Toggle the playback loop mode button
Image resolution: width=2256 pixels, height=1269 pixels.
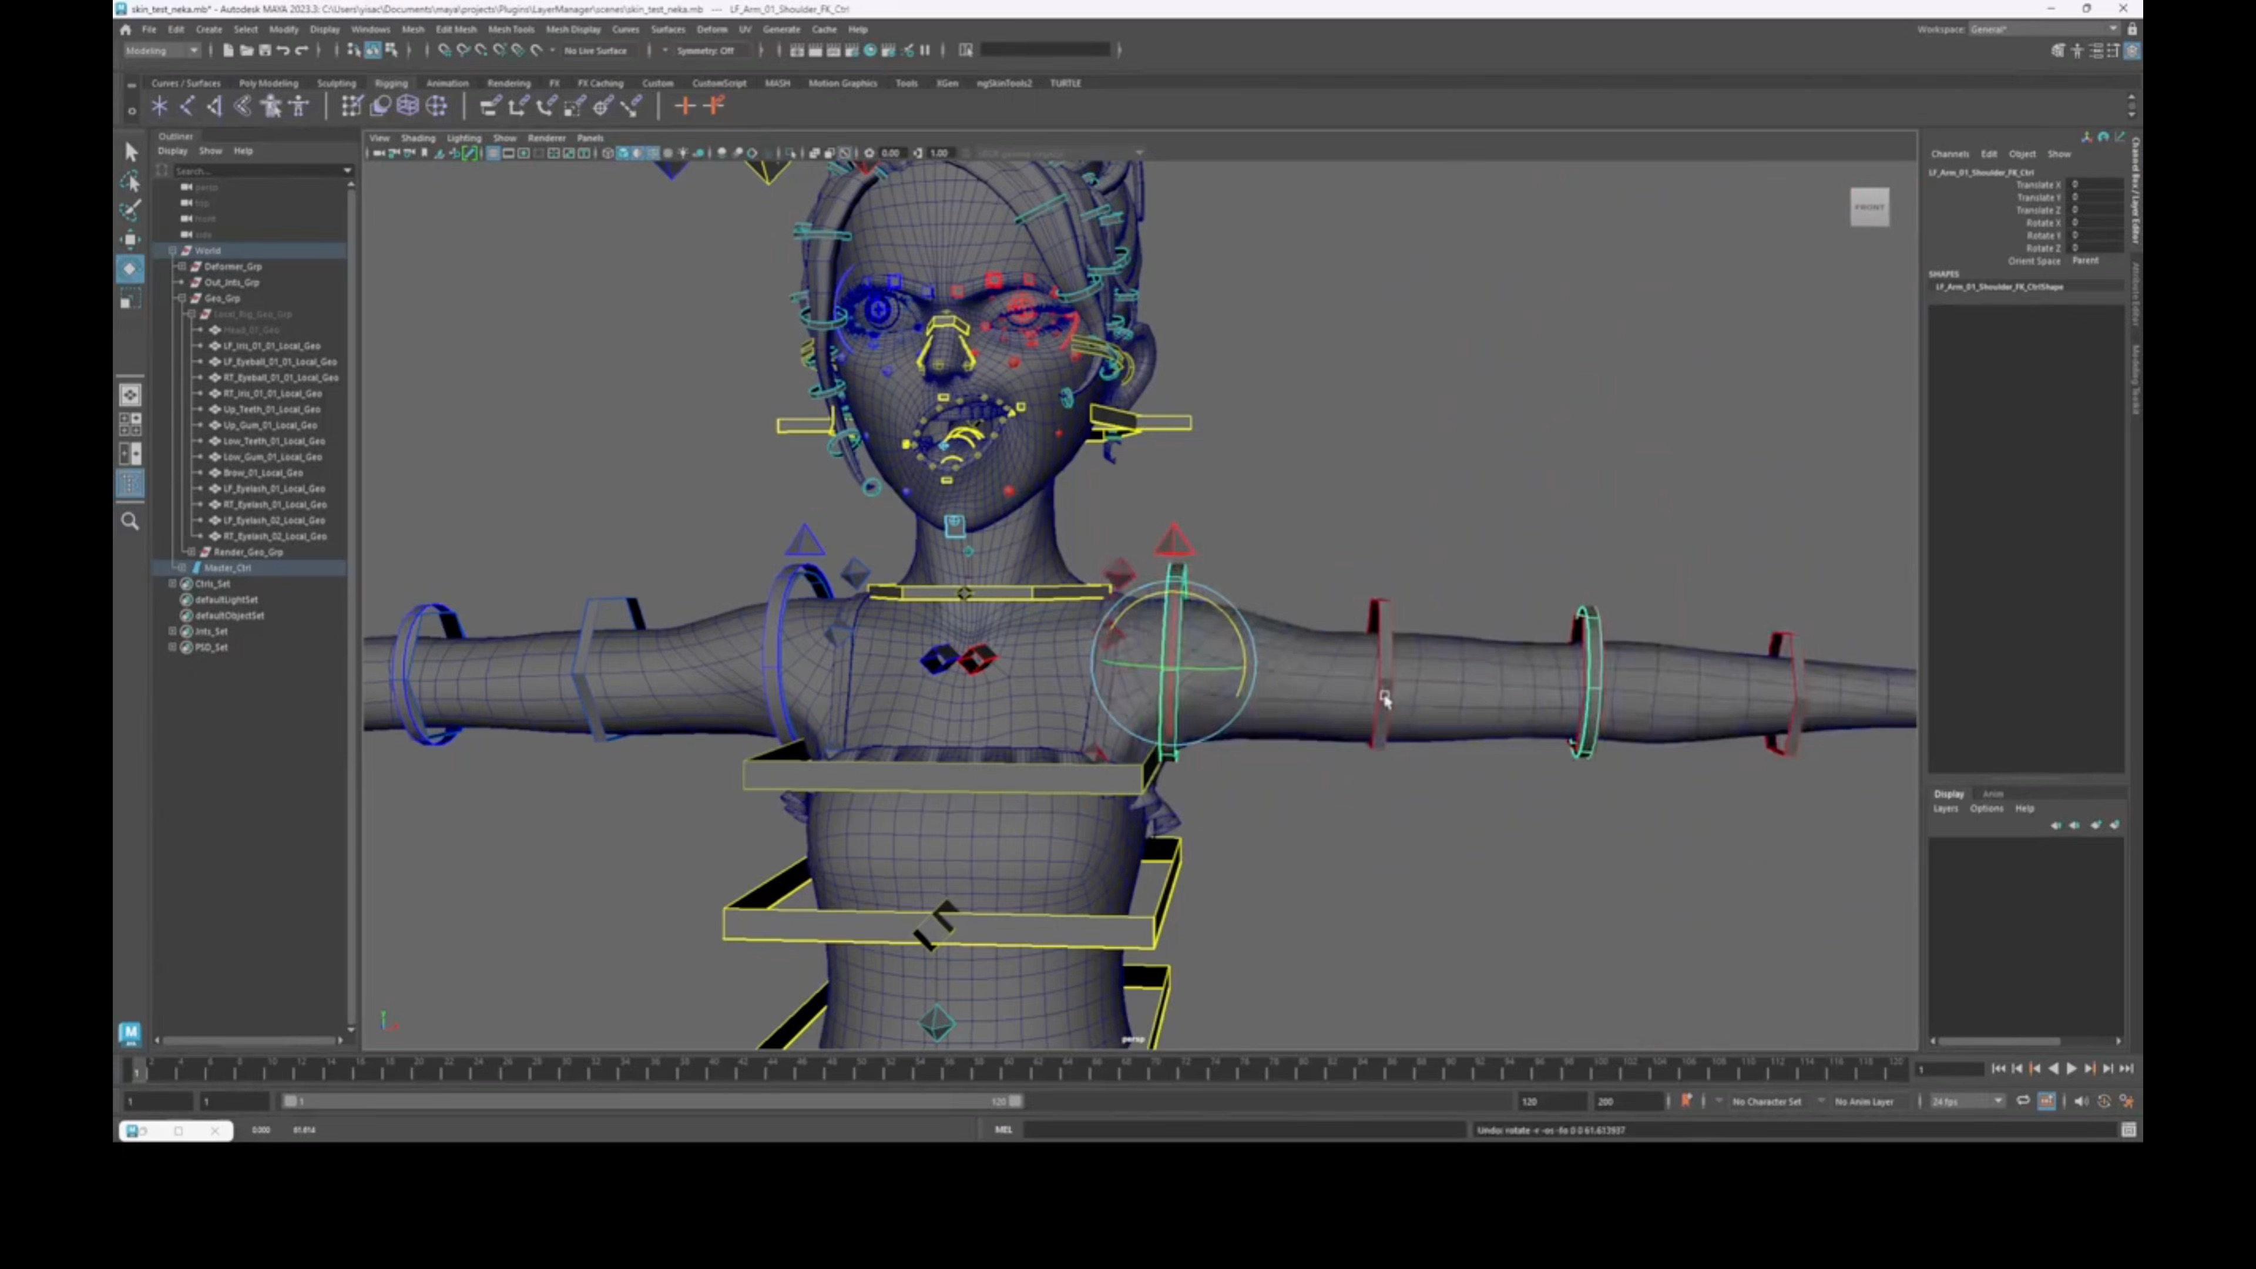click(x=2023, y=1101)
